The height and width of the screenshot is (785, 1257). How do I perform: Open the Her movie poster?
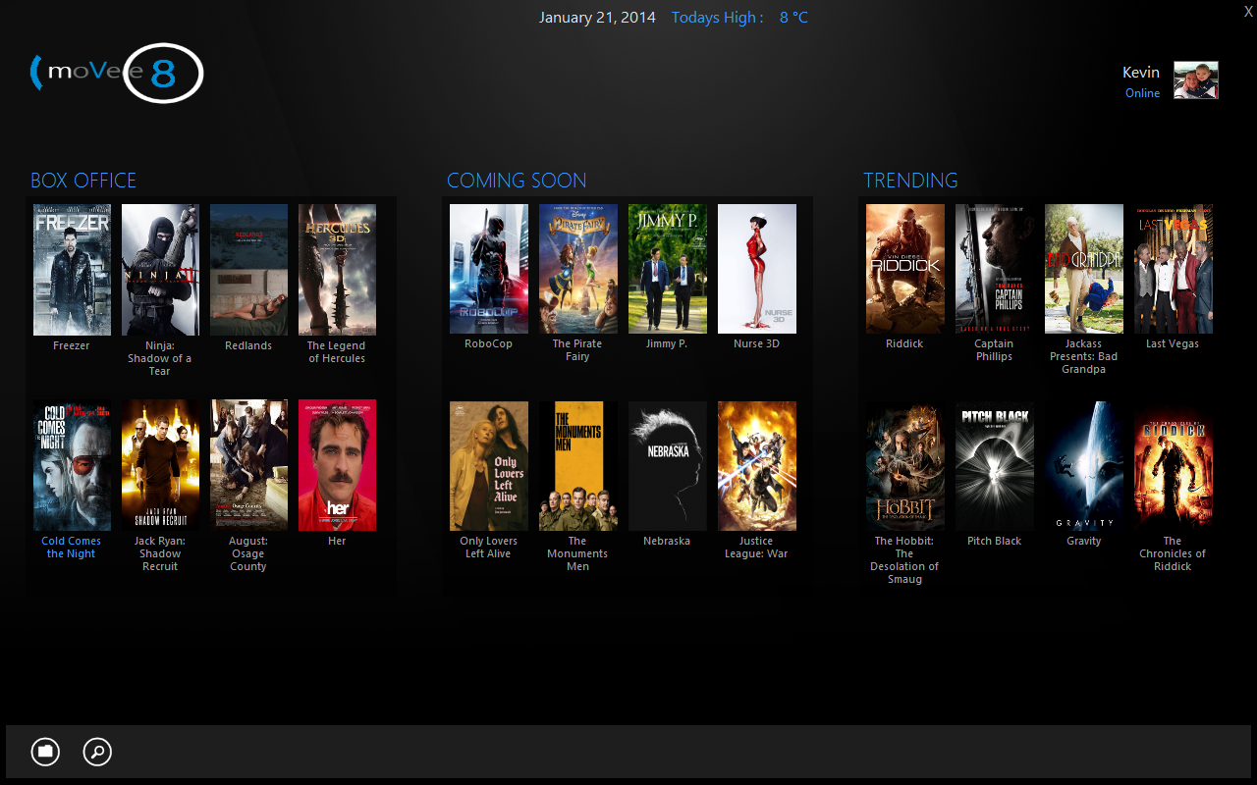(337, 465)
